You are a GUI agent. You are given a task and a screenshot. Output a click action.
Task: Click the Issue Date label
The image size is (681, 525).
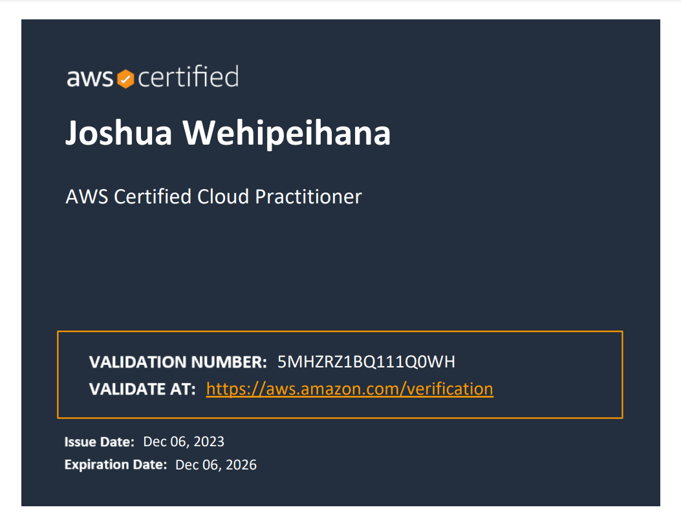point(100,442)
